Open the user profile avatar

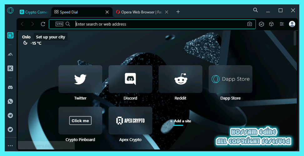292,24
